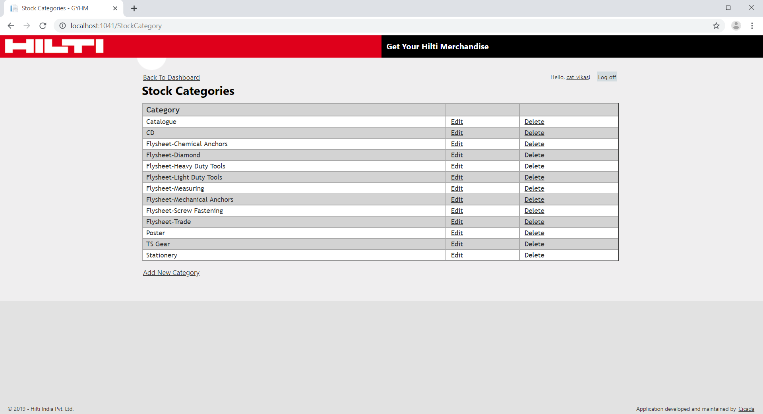
Task: Select the Flysheet-Trade row text
Action: [168, 222]
